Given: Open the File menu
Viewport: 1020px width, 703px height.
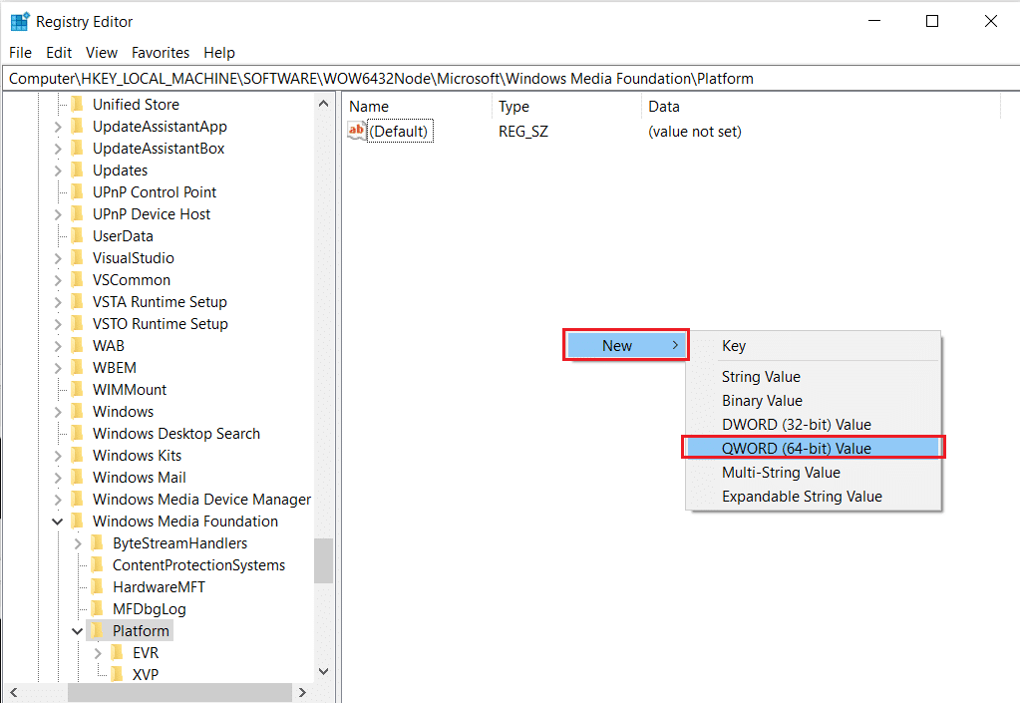Looking at the screenshot, I should point(20,53).
